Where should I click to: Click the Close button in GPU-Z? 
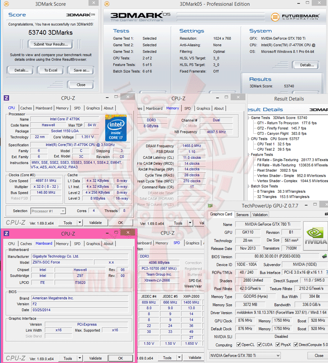[319, 355]
